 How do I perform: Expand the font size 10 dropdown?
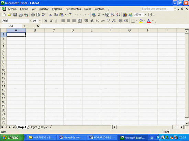point(40,21)
